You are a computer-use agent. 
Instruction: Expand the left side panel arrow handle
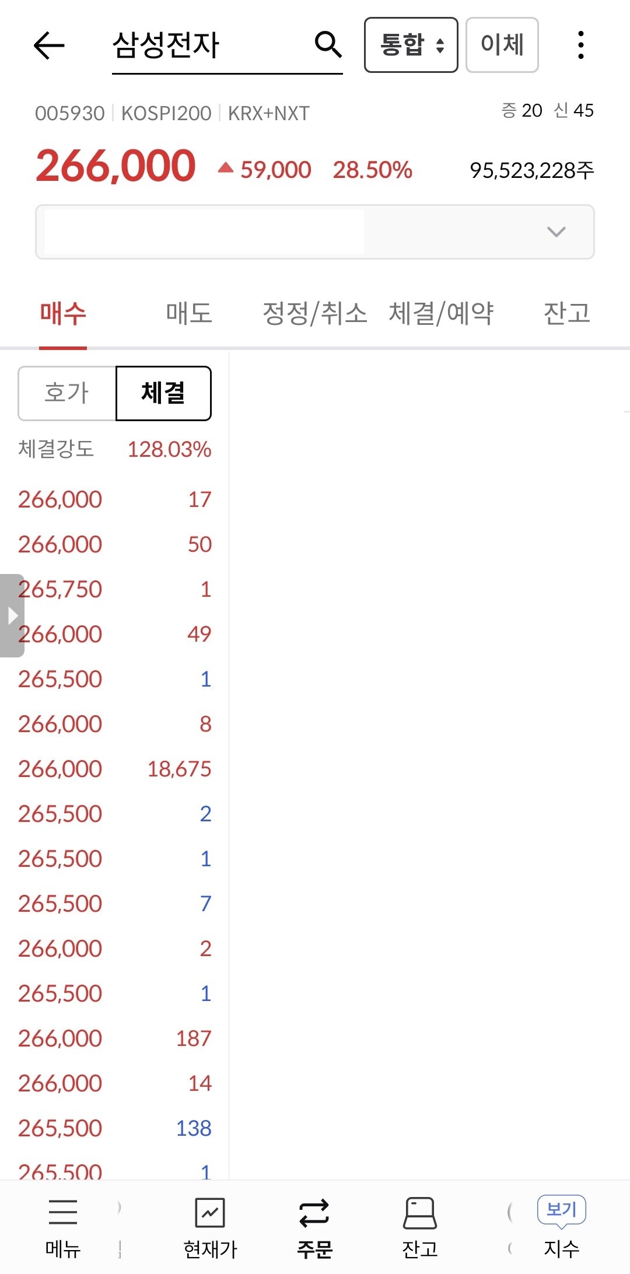(12, 615)
